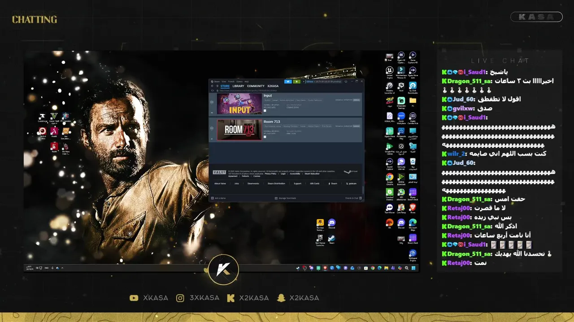Switch to the COMMUNITY tab

tap(256, 86)
